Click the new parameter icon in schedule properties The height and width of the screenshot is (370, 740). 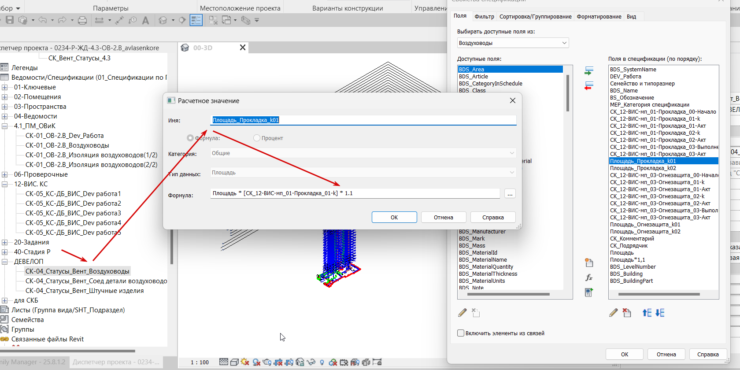(589, 263)
